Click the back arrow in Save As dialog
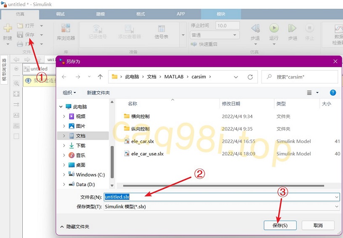Viewport: 343px width, 238px height. 64,77
